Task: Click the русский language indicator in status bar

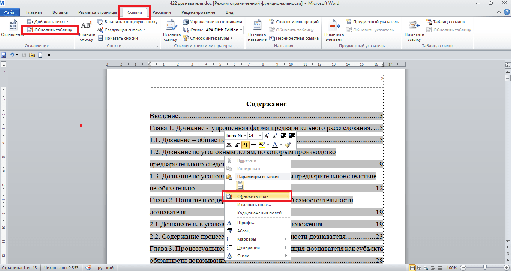Action: point(106,268)
